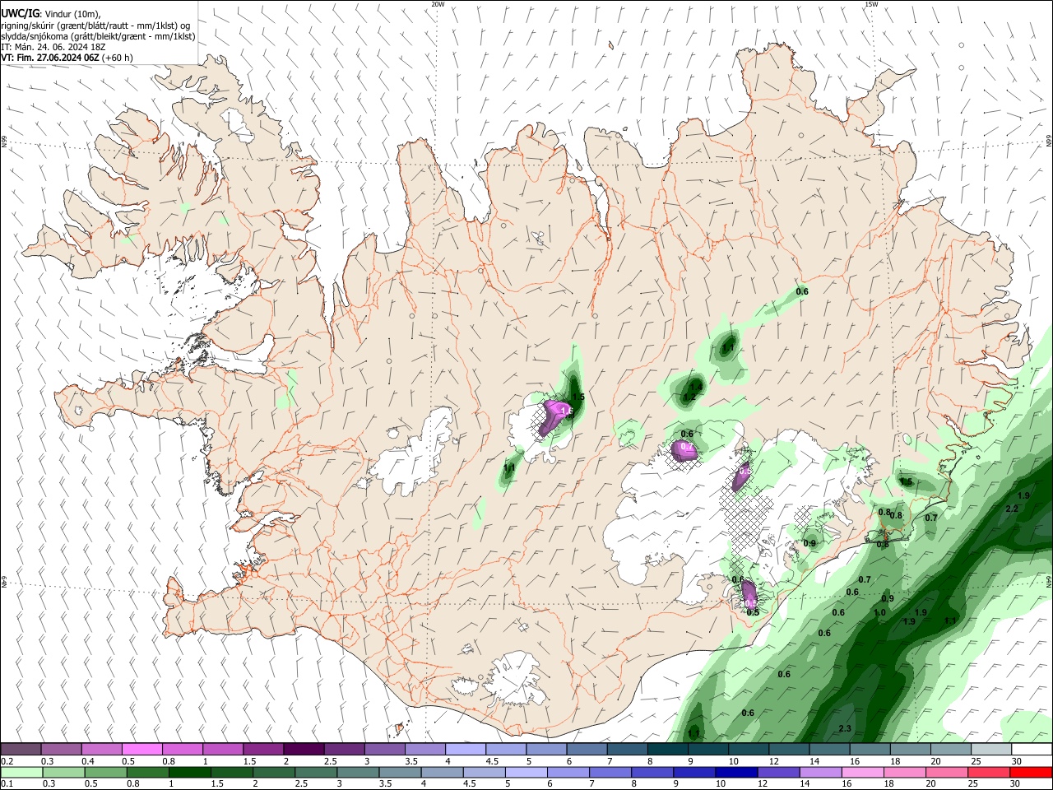1053x790 pixels.
Task: Pick the light lavender swatch between 4 and 4.5, upper row
Action: [465, 750]
